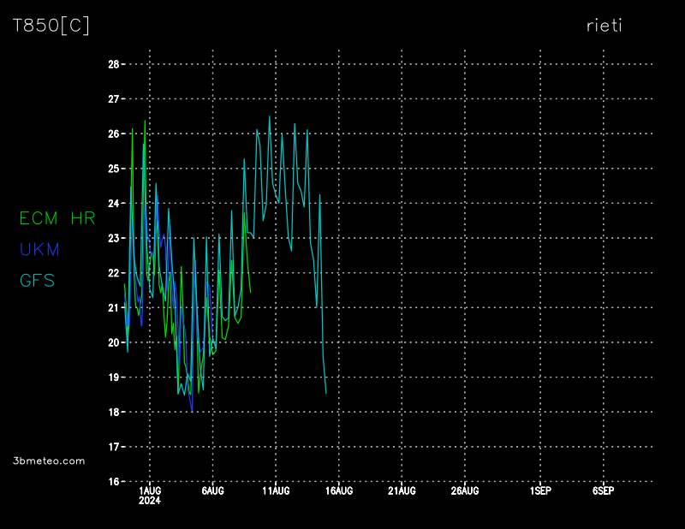Screen dimensions: 685x529
Task: Select the 16AUG axis label
Action: (338, 491)
